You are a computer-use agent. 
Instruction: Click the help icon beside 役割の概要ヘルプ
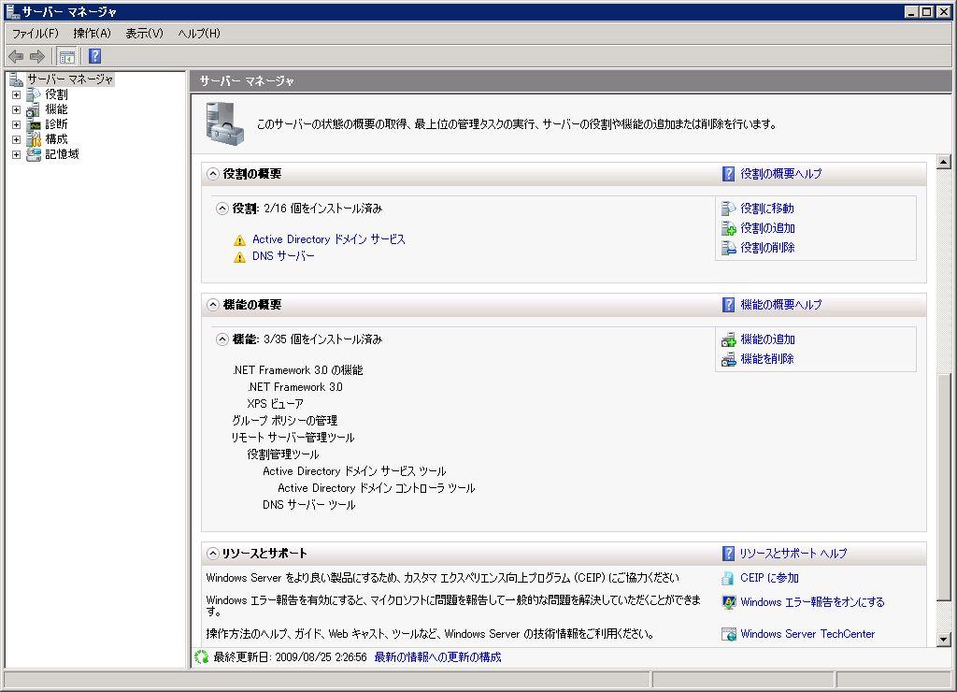(728, 174)
